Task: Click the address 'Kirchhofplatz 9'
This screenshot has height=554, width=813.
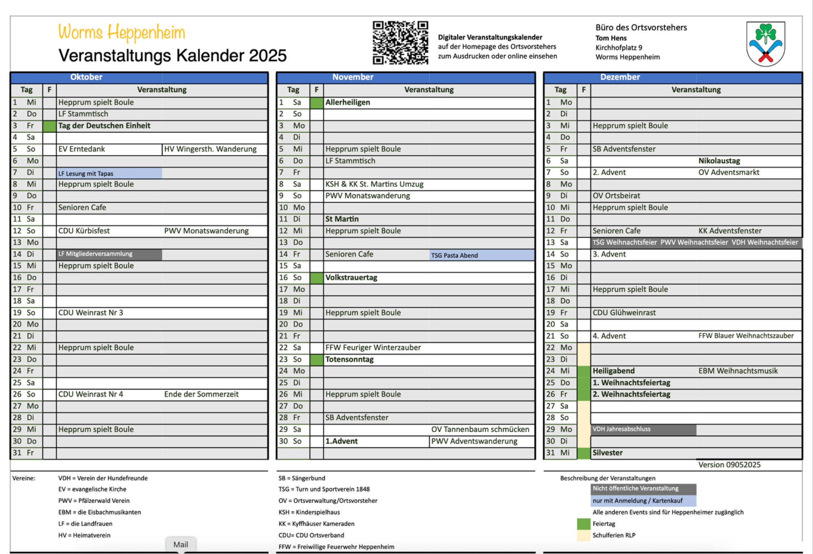Action: pos(619,48)
